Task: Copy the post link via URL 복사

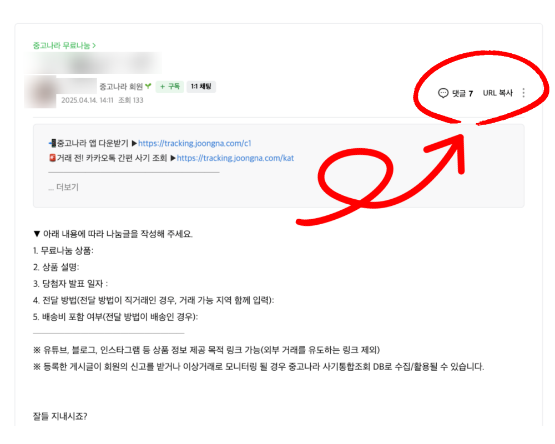Action: (498, 93)
